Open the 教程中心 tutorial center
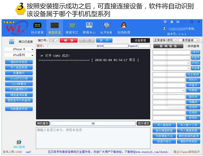 [89, 28]
